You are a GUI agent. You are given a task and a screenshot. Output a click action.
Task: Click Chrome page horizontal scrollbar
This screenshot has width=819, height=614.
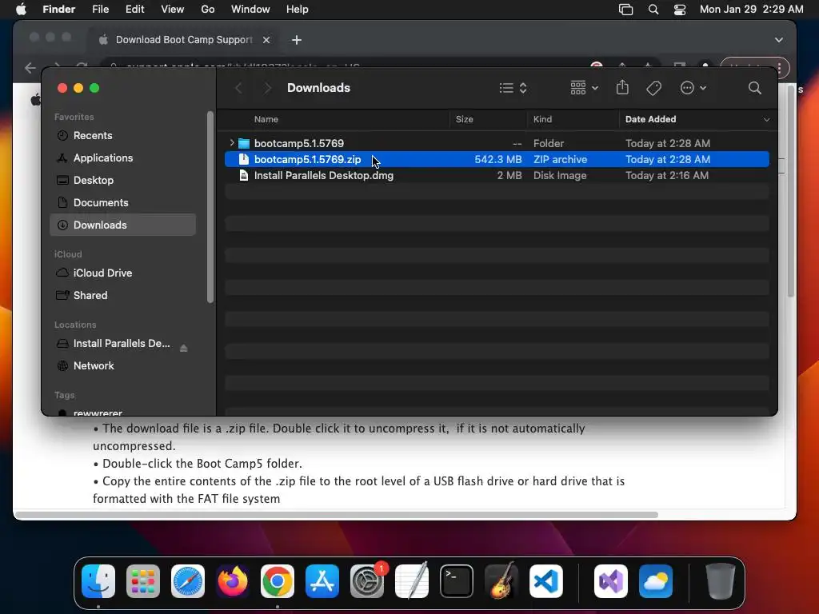(x=337, y=515)
